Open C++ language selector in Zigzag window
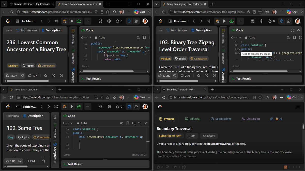 (236, 37)
